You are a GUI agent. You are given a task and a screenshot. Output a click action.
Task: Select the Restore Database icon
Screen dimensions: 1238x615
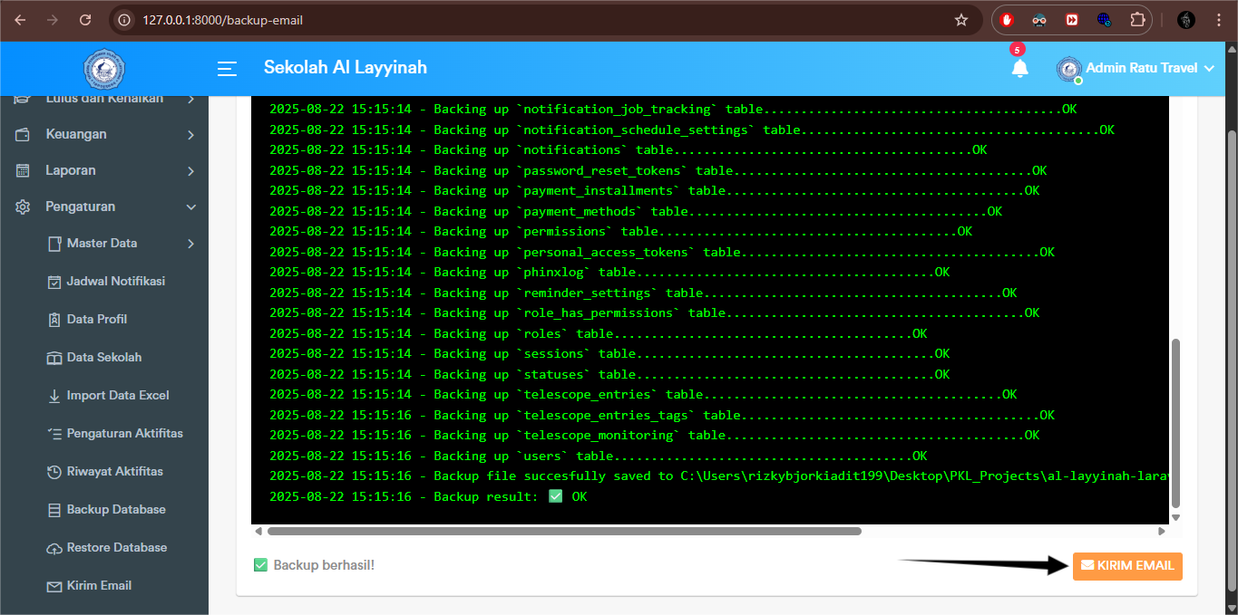[x=54, y=547]
